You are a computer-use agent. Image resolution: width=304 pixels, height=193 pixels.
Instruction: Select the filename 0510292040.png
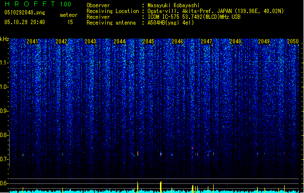coord(25,13)
